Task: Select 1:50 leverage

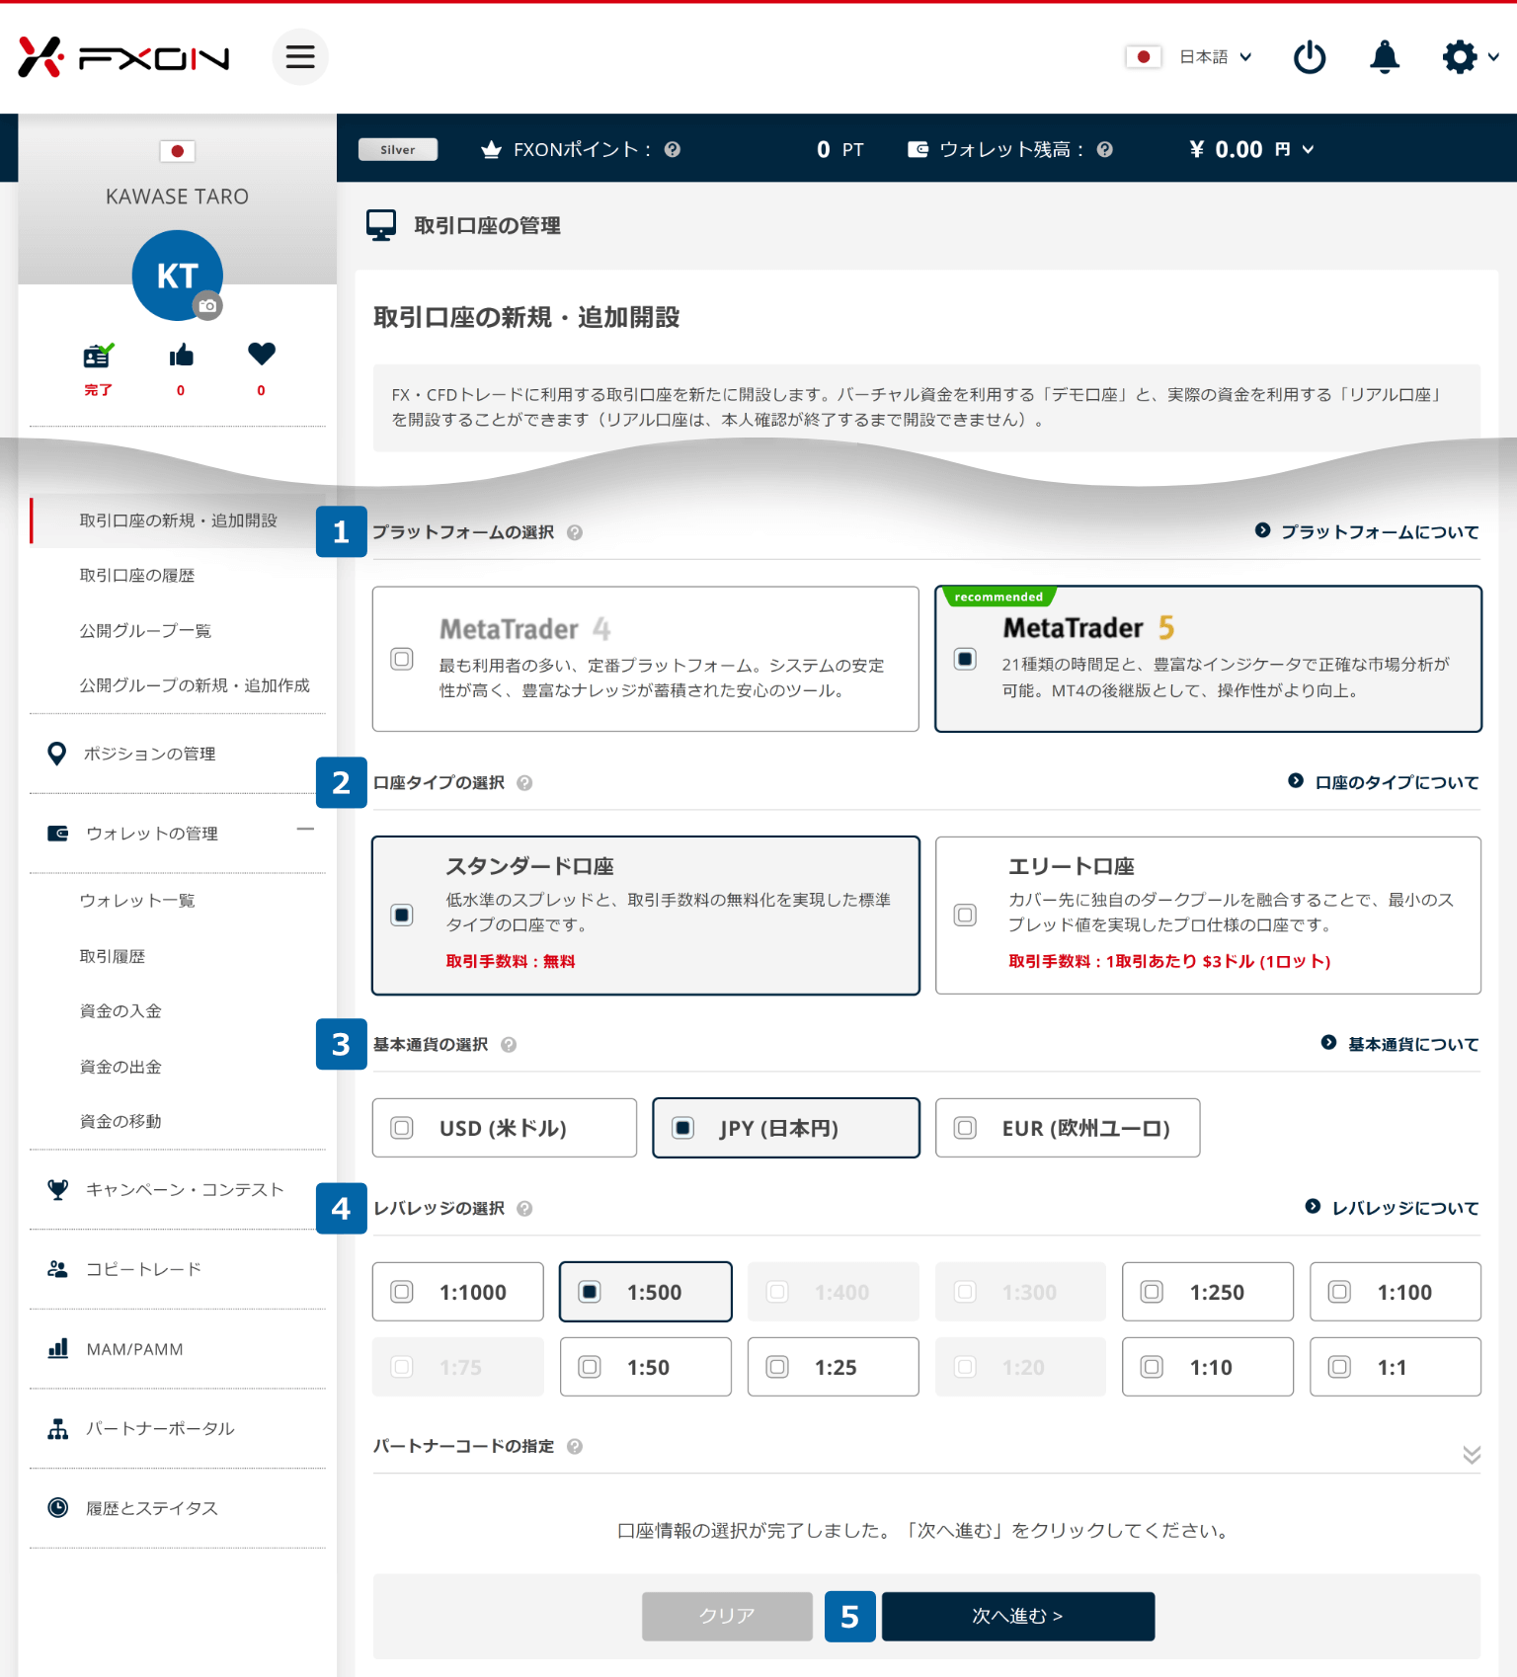Action: pyautogui.click(x=646, y=1367)
